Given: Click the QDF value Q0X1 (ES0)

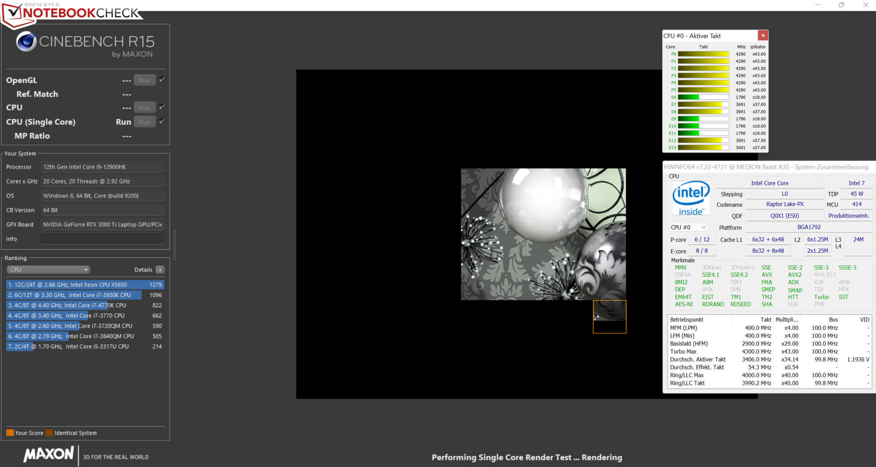Looking at the screenshot, I should 785,216.
